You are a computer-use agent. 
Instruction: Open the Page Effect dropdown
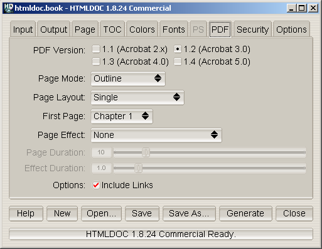[x=156, y=135]
